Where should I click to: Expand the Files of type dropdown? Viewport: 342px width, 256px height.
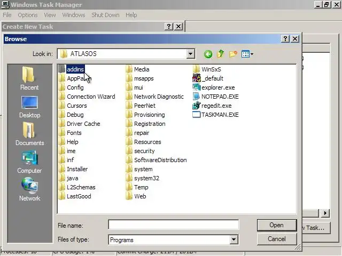234,239
